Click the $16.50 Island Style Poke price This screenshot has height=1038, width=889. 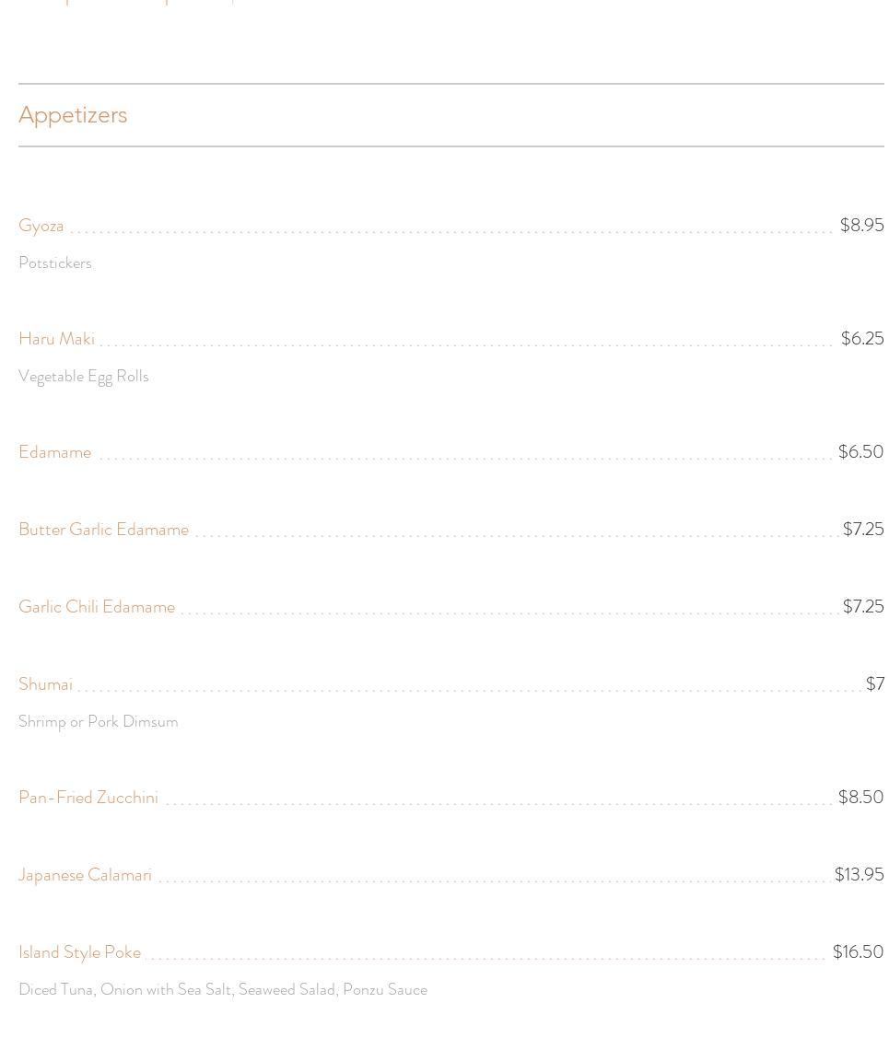click(x=858, y=952)
